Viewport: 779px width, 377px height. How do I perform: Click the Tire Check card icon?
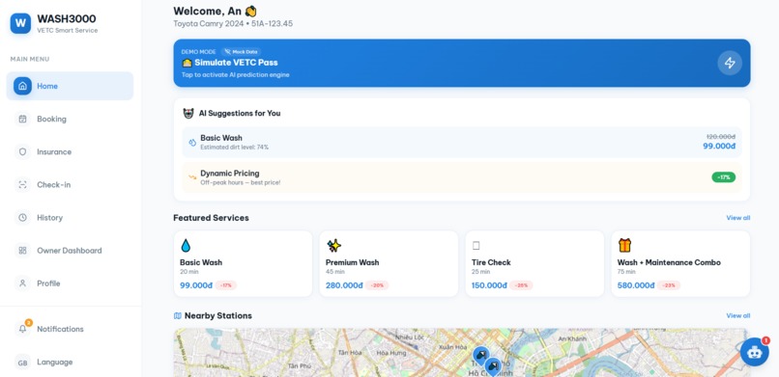pyautogui.click(x=476, y=245)
